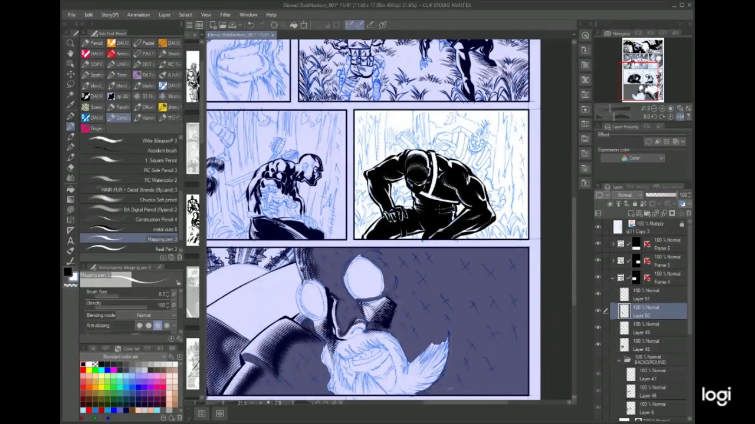Collapse the Frame 4 folder
Image resolution: width=755 pixels, height=424 pixels.
613,277
